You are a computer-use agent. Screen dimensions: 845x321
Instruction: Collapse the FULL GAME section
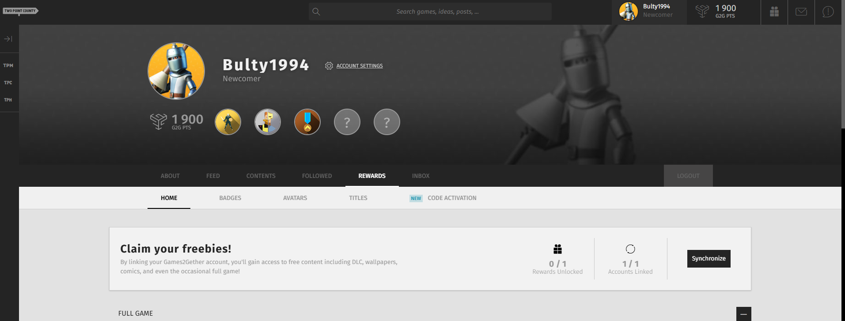click(x=744, y=314)
